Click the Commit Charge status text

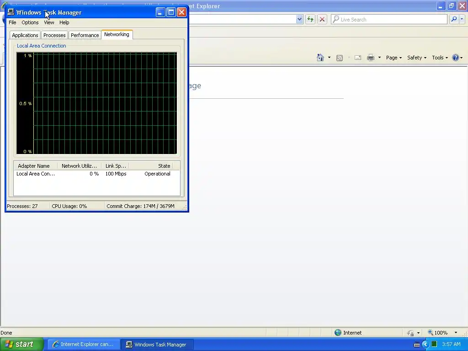pos(140,206)
